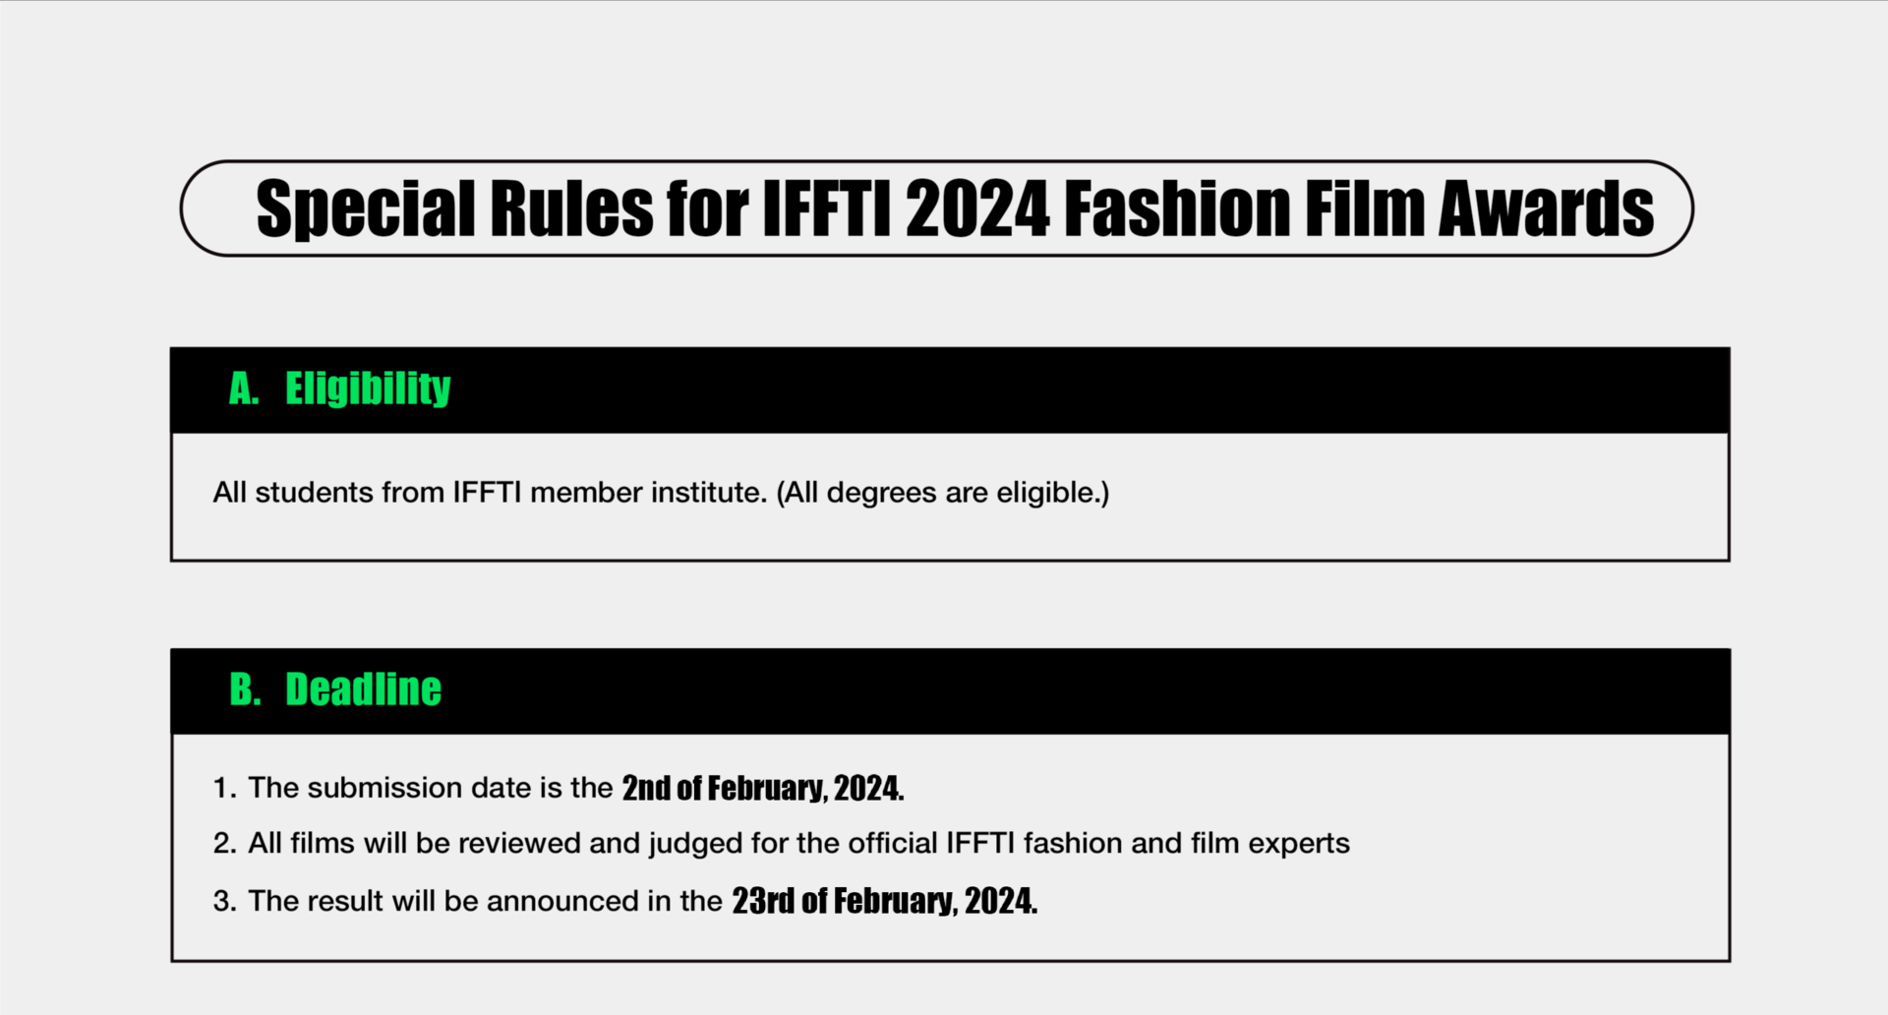Click the submission date line item 1
1888x1015 pixels.
(559, 788)
